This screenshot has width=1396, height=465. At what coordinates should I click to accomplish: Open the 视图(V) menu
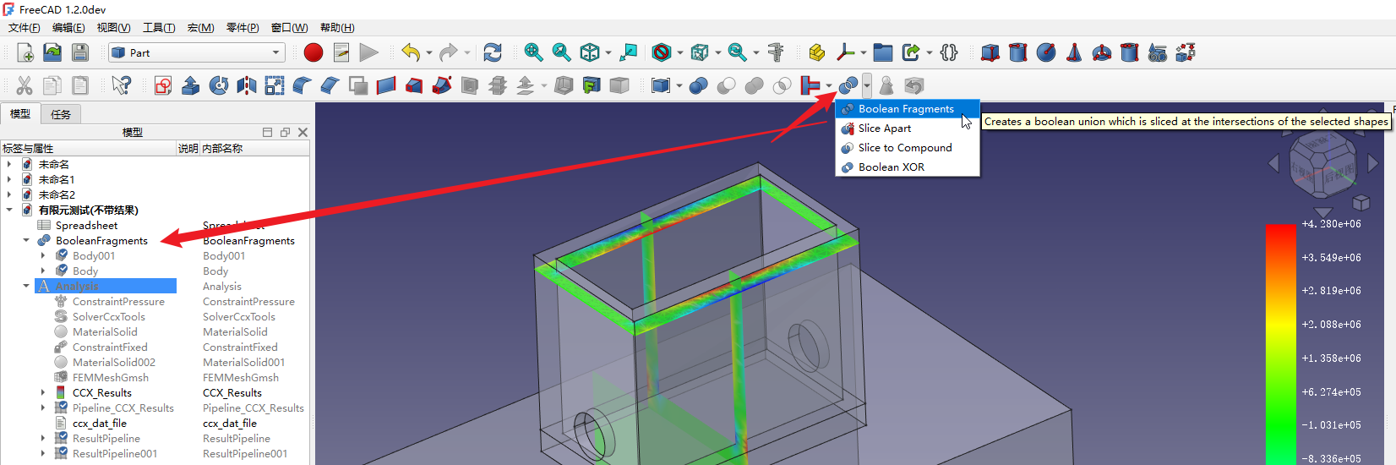pos(113,28)
